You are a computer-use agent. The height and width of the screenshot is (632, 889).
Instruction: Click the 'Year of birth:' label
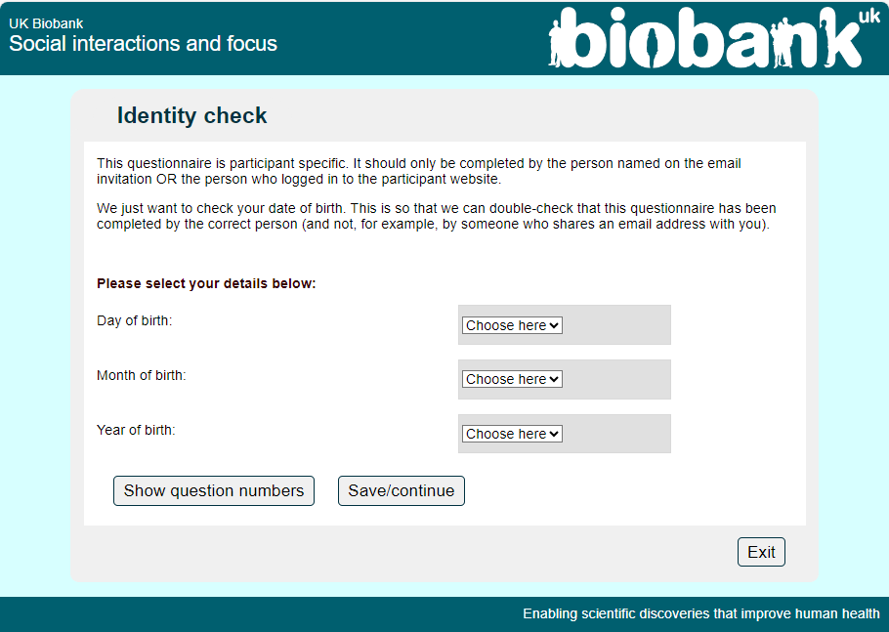(x=136, y=430)
